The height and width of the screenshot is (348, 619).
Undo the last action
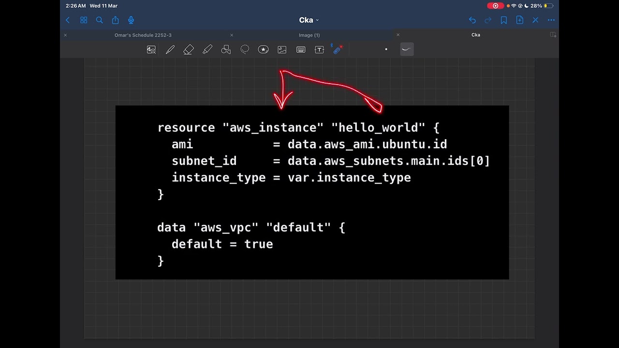click(472, 20)
